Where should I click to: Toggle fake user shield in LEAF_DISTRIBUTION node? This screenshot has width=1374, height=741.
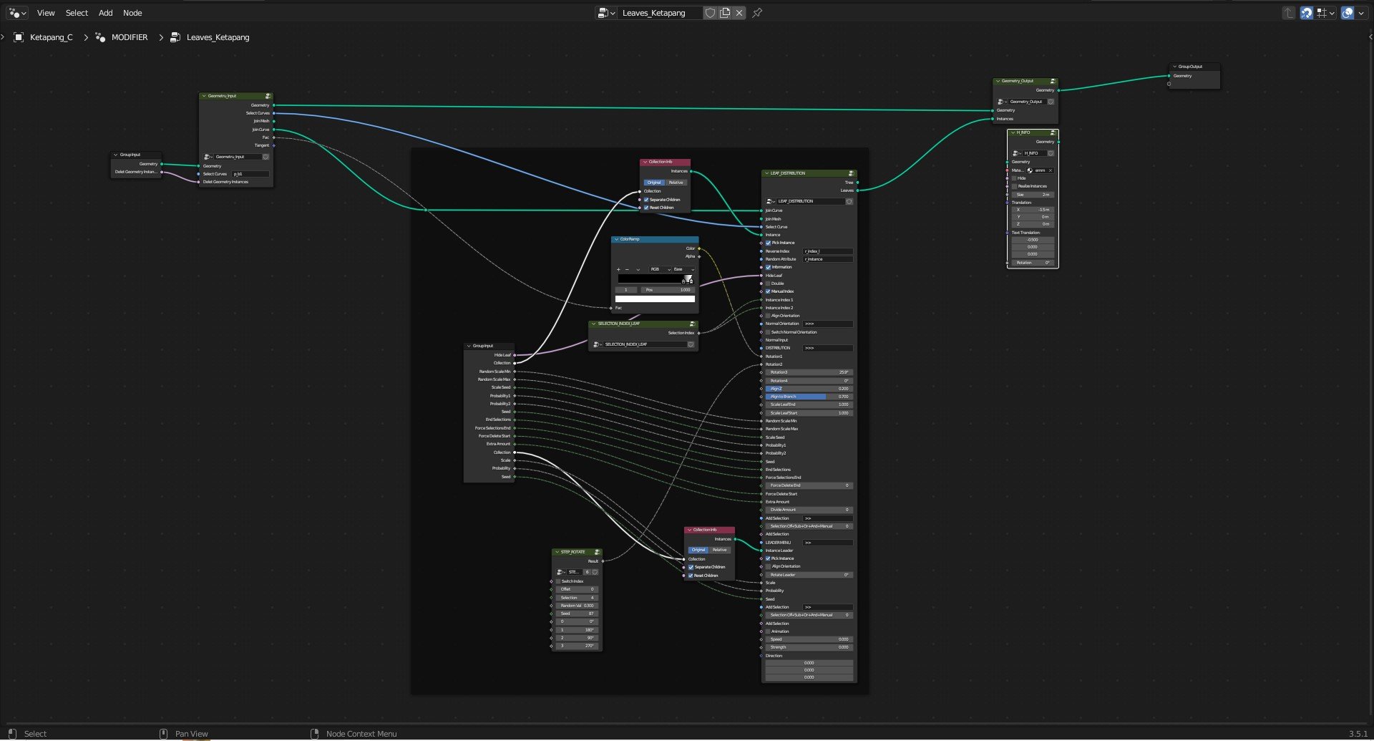(x=849, y=201)
